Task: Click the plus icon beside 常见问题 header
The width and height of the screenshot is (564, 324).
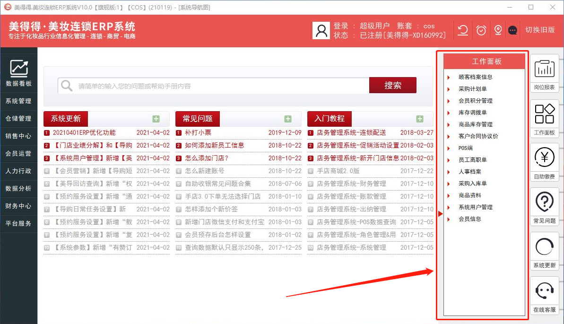Action: [x=288, y=119]
